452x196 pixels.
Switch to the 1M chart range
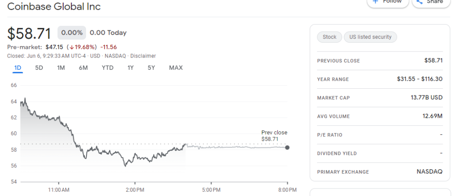(61, 68)
